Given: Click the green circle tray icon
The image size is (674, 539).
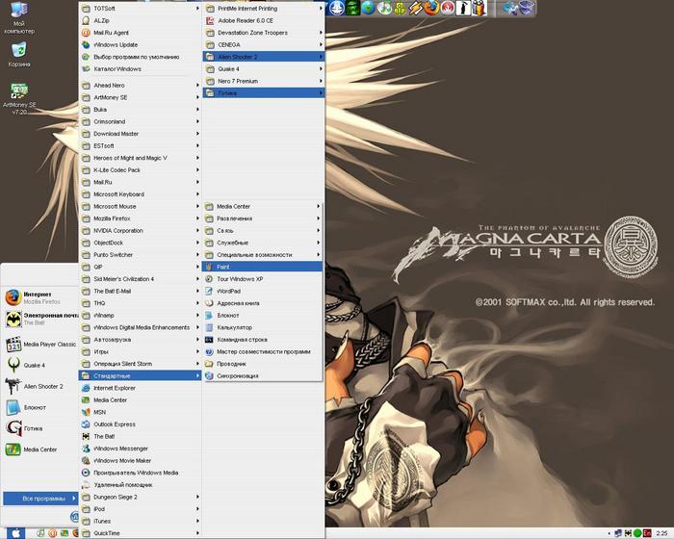Looking at the screenshot, I should pos(637,533).
